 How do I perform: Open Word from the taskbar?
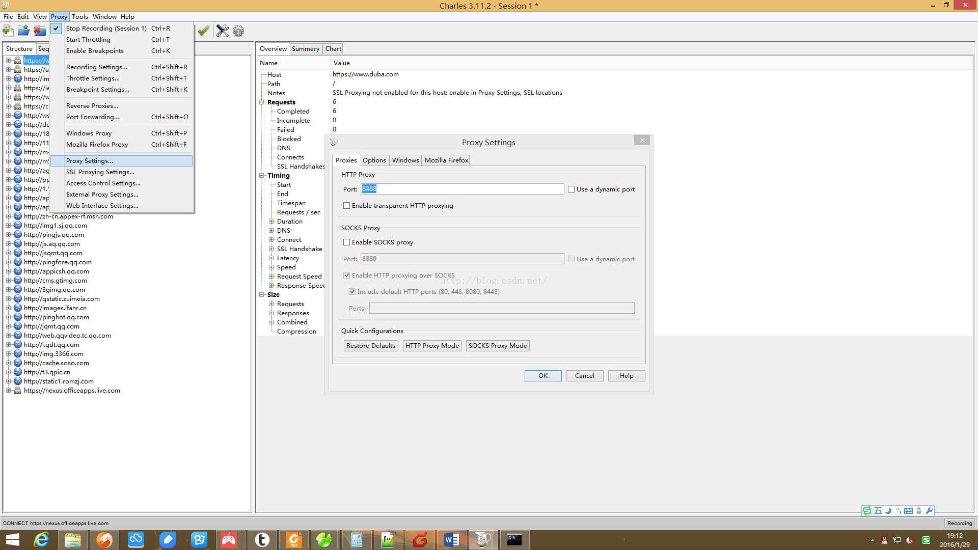451,540
